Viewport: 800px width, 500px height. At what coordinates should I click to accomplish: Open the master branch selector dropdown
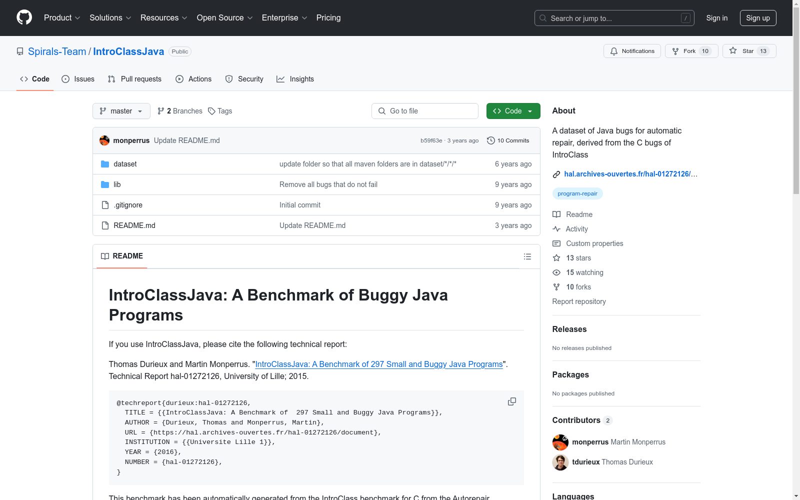point(121,111)
